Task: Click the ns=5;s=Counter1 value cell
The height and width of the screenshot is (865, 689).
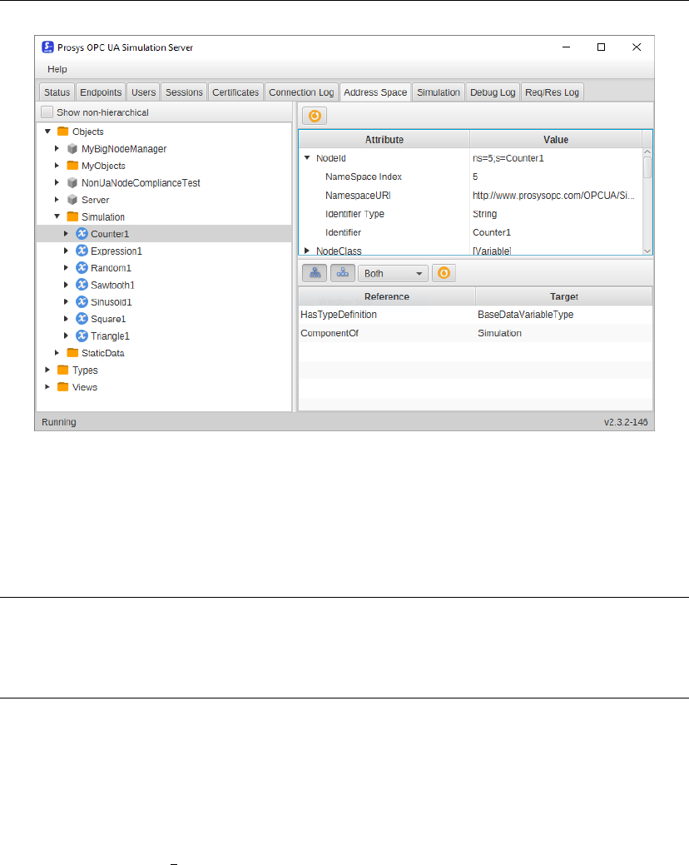Action: (556, 158)
